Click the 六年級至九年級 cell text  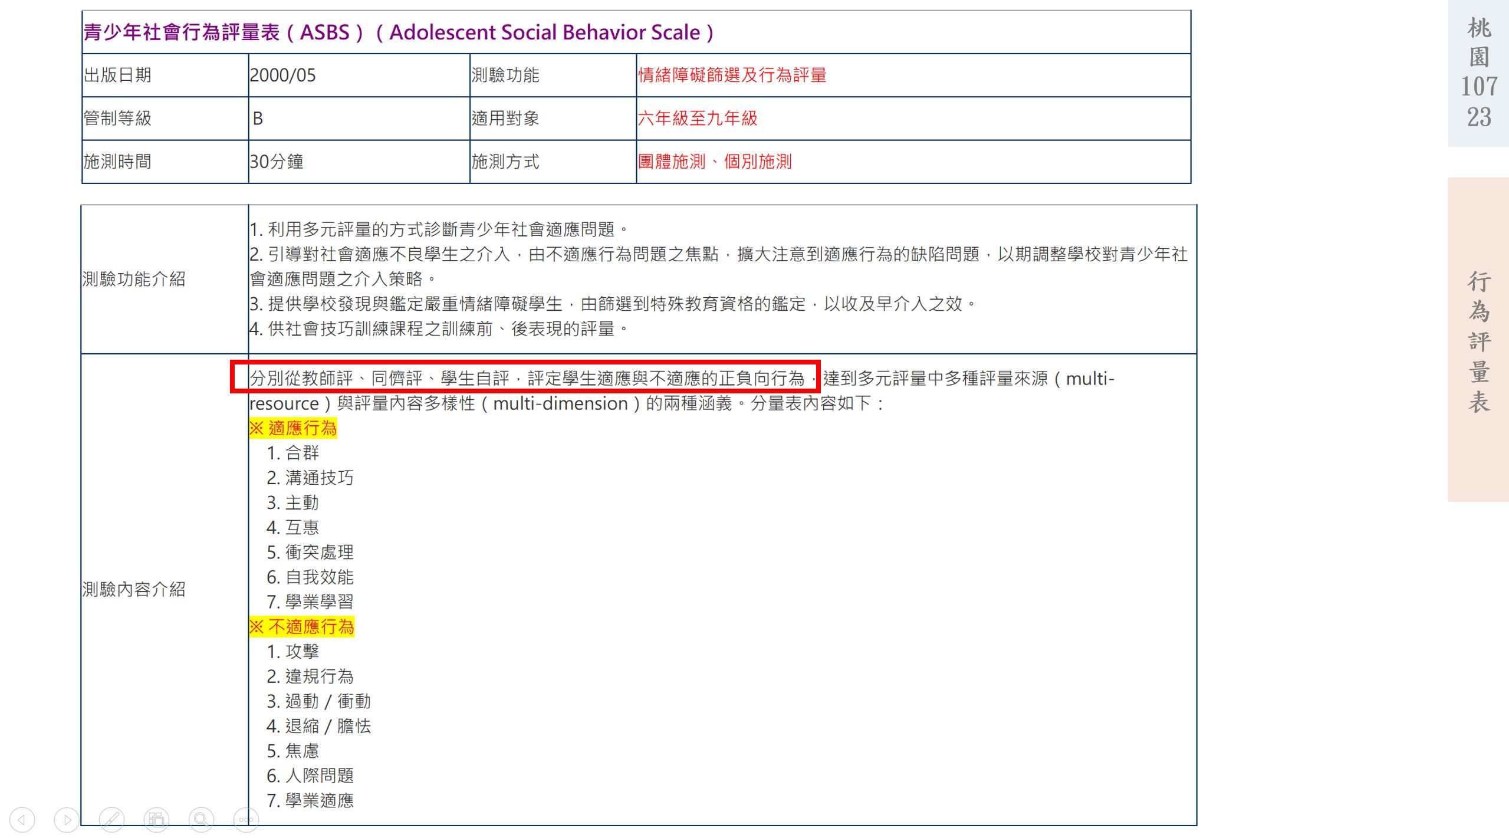tap(698, 119)
